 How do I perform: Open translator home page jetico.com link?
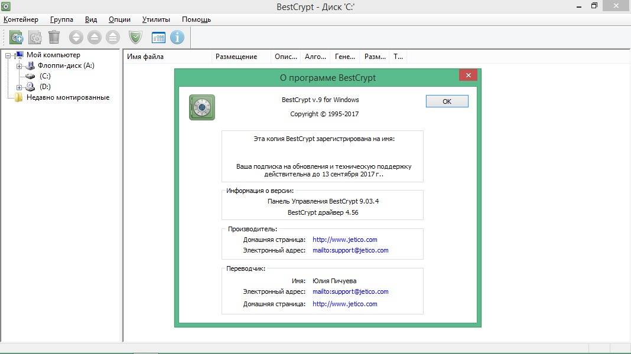[x=345, y=304]
